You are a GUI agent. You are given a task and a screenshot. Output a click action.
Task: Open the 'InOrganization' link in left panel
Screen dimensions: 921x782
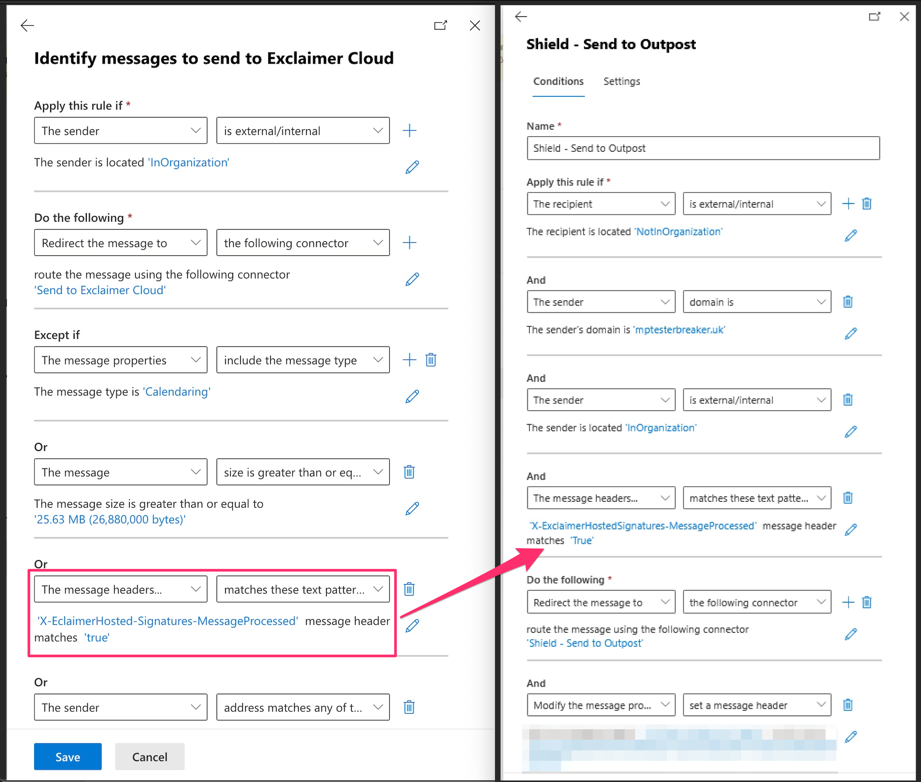189,162
